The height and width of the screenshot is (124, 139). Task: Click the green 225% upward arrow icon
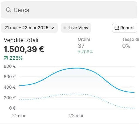(x=6, y=58)
